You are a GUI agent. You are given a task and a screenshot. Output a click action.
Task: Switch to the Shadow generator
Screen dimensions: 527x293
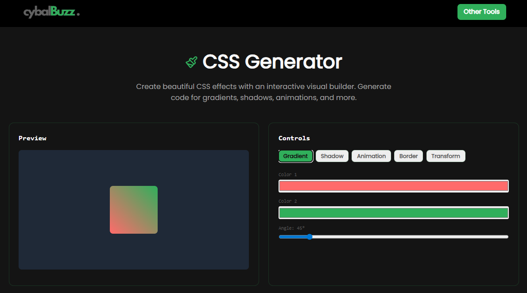(332, 156)
